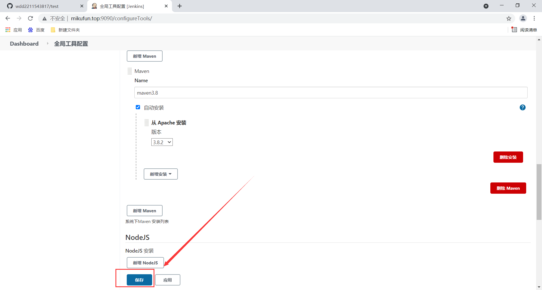Click the 版本 label

click(156, 132)
